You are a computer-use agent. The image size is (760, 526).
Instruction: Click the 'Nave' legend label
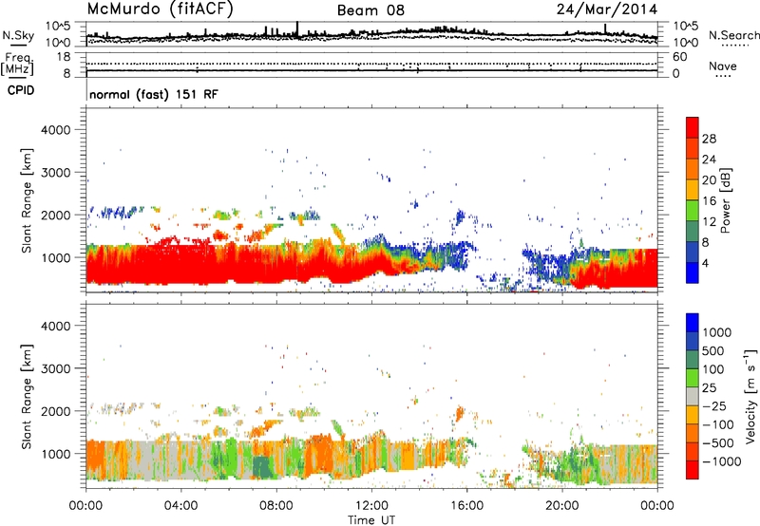(723, 66)
